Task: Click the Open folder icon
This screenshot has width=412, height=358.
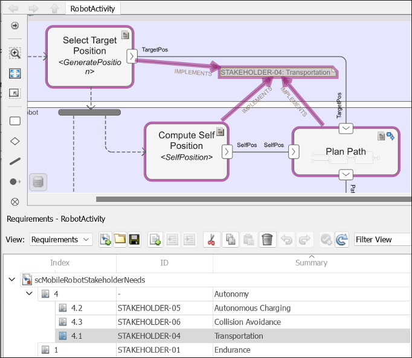Action: (x=120, y=240)
